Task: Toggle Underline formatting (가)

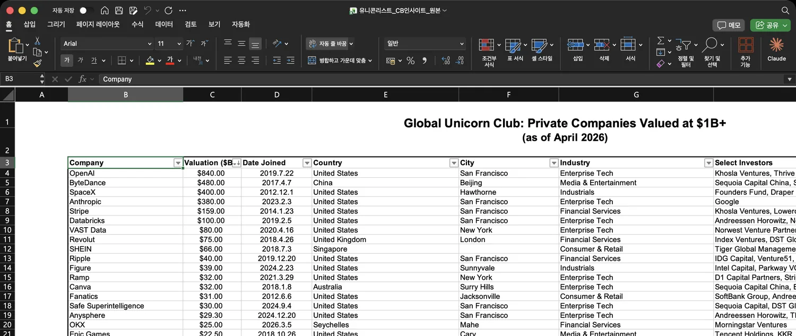Action: (x=94, y=61)
